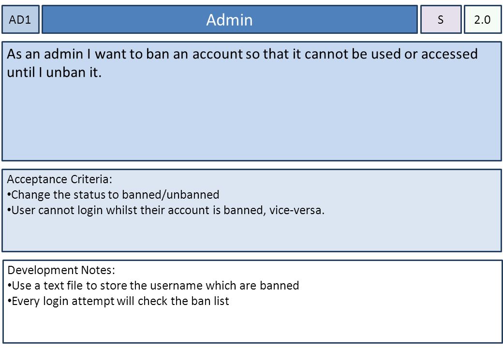Select the Admin title header bar
Screen dimensions: 503x348
pyautogui.click(x=230, y=19)
